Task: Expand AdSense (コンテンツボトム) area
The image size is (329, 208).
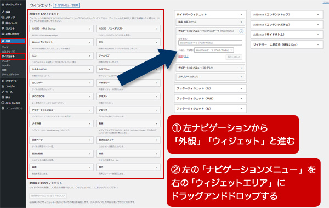Action: [318, 25]
